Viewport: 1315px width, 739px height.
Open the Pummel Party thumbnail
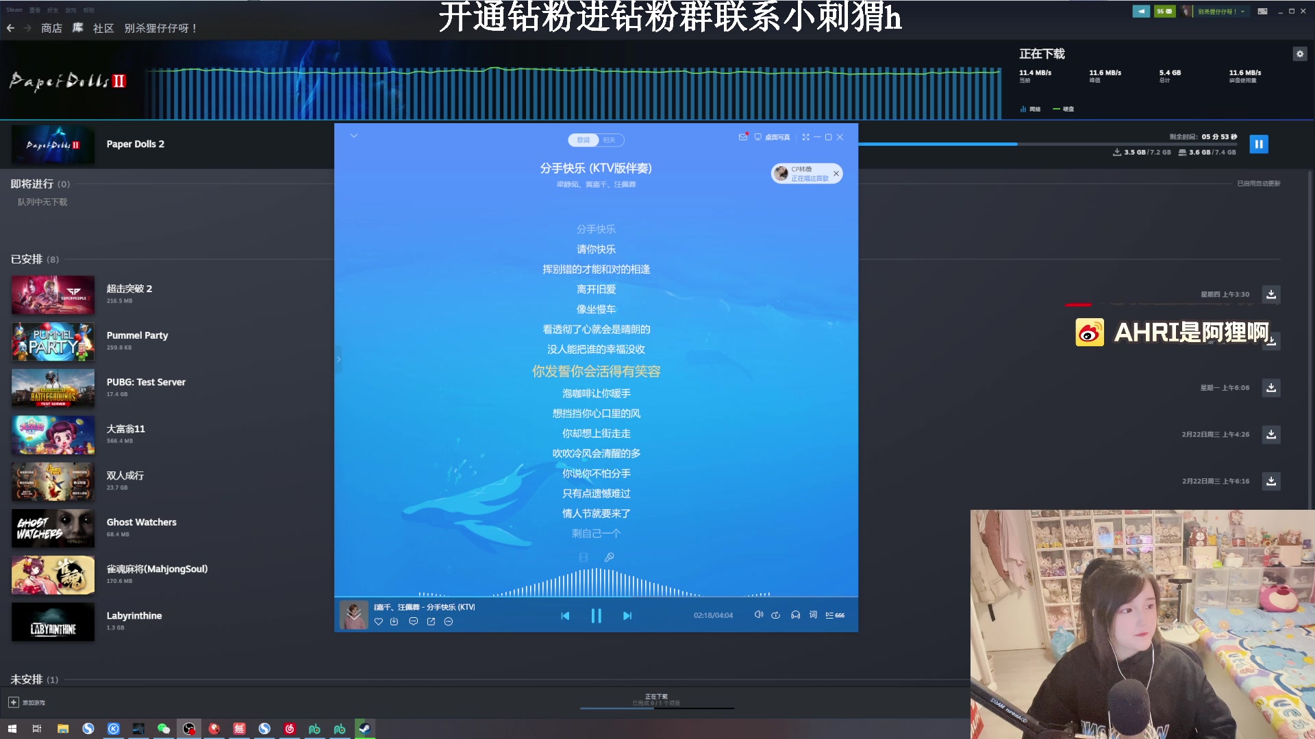point(53,341)
